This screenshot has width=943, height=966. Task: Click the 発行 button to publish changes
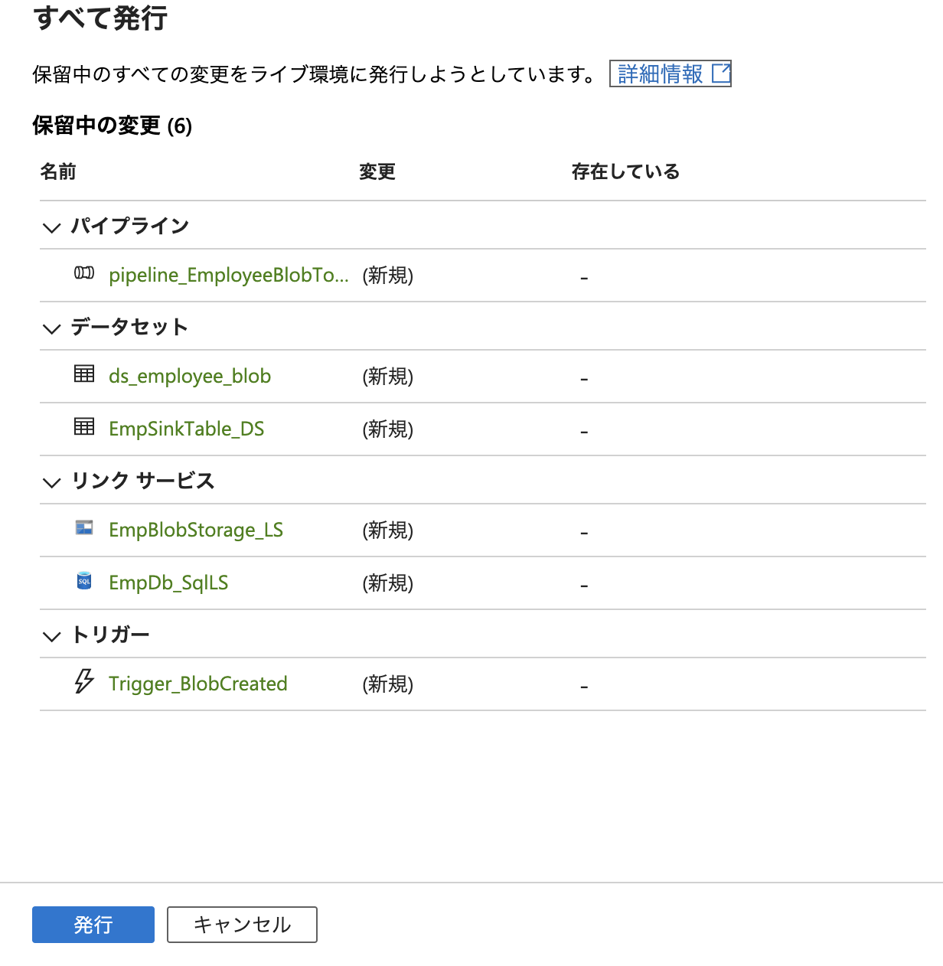coord(93,925)
